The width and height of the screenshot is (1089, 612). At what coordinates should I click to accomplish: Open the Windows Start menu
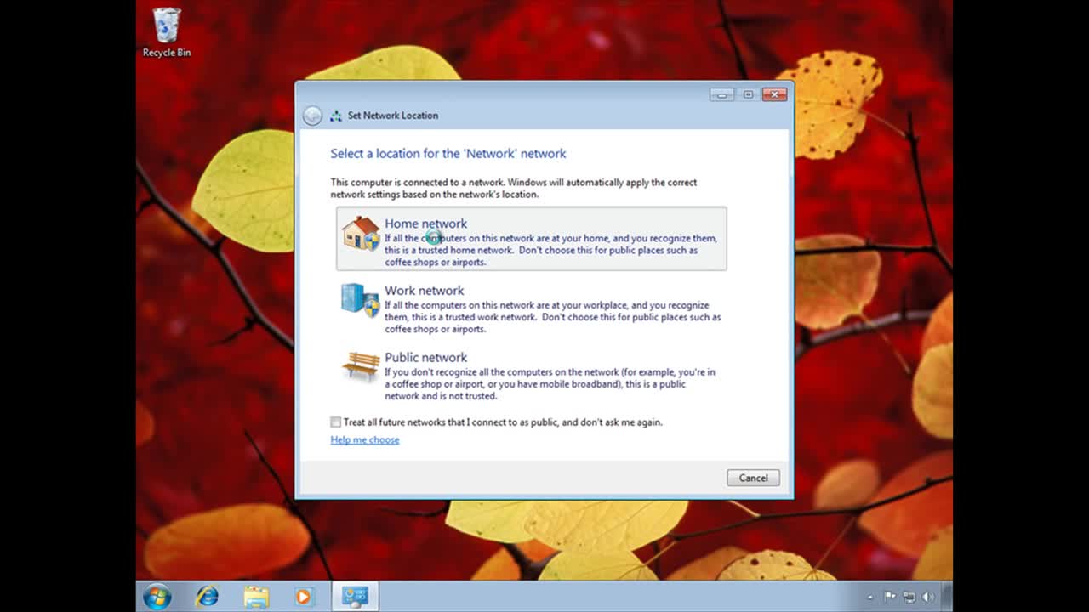click(x=157, y=597)
